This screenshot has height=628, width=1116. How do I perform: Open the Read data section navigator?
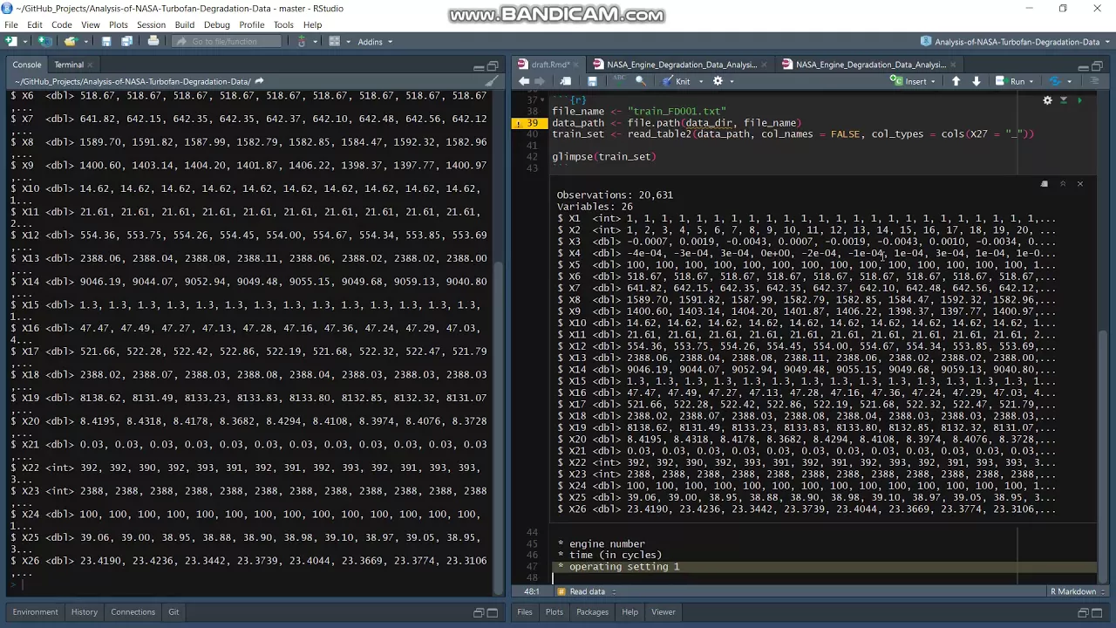click(x=587, y=591)
